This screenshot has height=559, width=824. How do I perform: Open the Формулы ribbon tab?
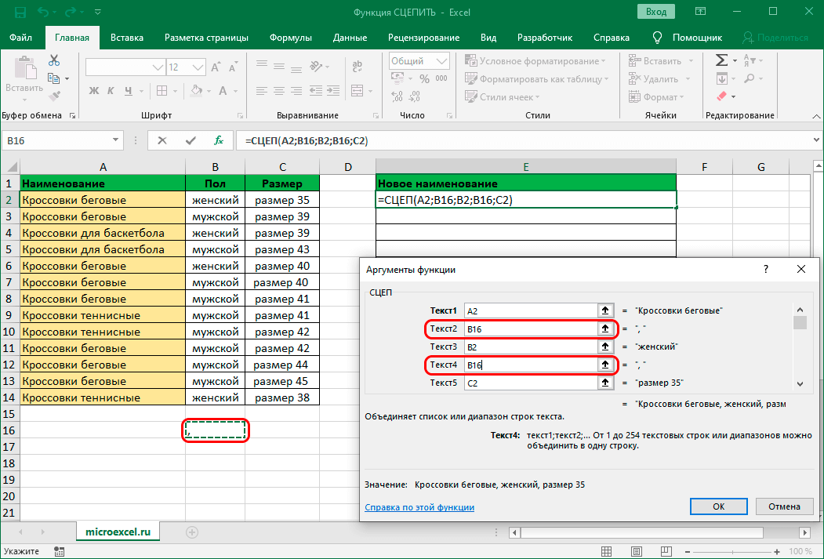pyautogui.click(x=290, y=37)
